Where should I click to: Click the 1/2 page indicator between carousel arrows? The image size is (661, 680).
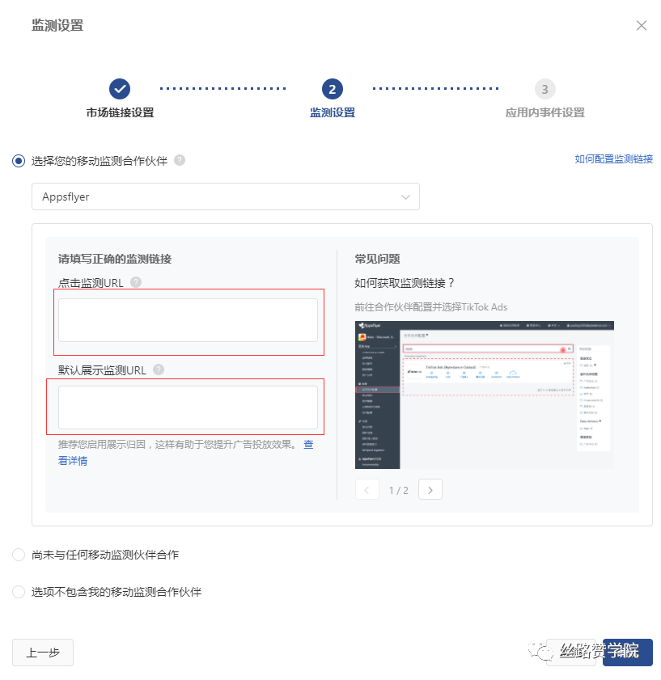[x=398, y=489]
